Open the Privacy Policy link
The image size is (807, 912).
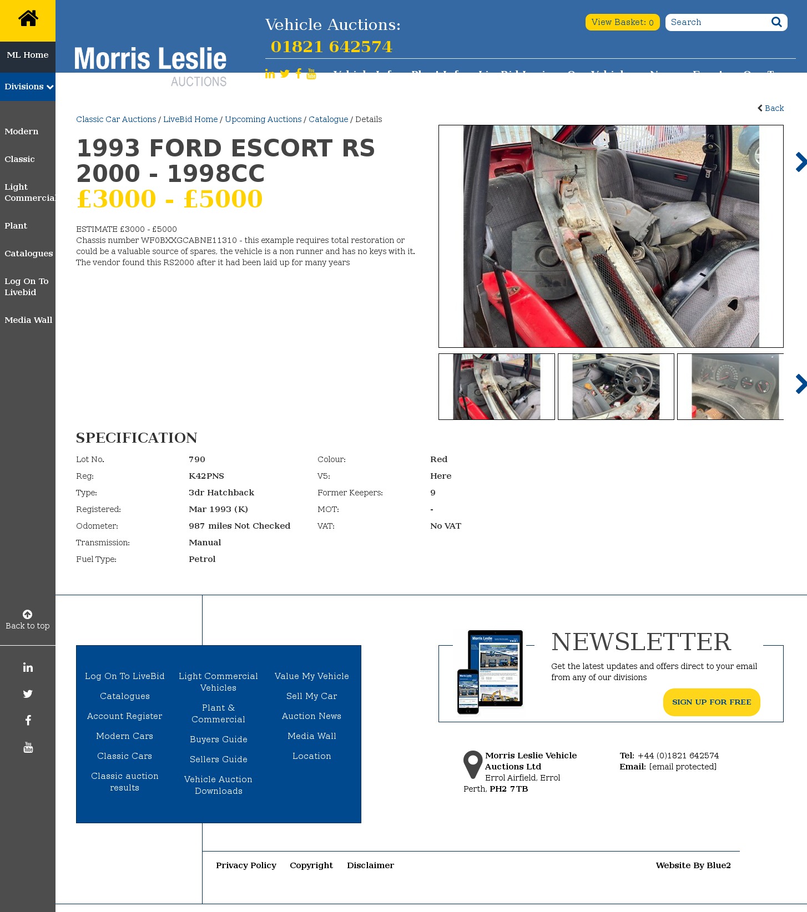pyautogui.click(x=246, y=865)
